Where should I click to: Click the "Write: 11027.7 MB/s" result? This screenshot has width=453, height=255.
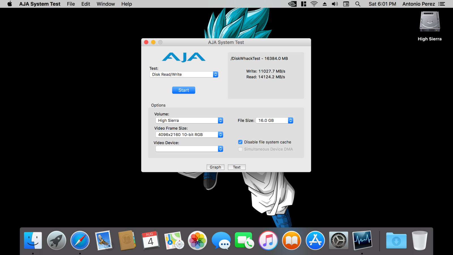coord(266,71)
